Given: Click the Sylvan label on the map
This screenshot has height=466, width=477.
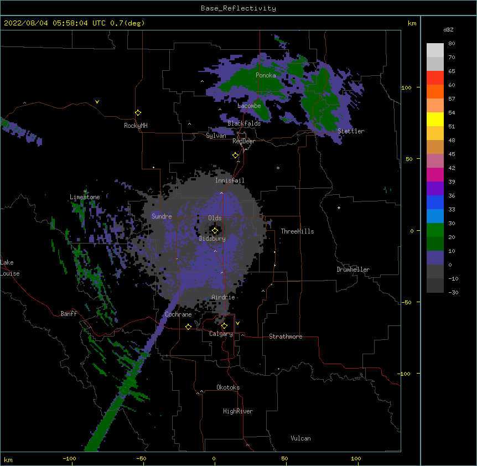Looking at the screenshot, I should [216, 136].
